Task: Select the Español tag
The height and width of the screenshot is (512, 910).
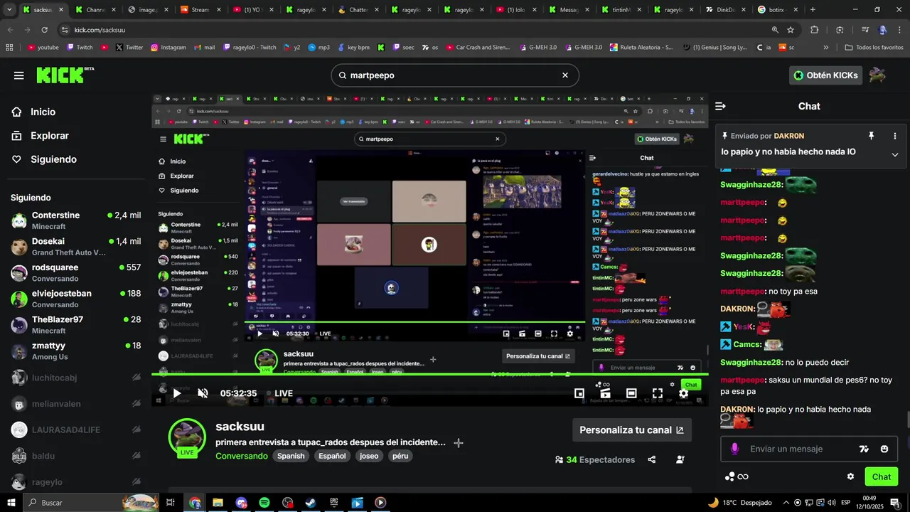Action: point(332,456)
